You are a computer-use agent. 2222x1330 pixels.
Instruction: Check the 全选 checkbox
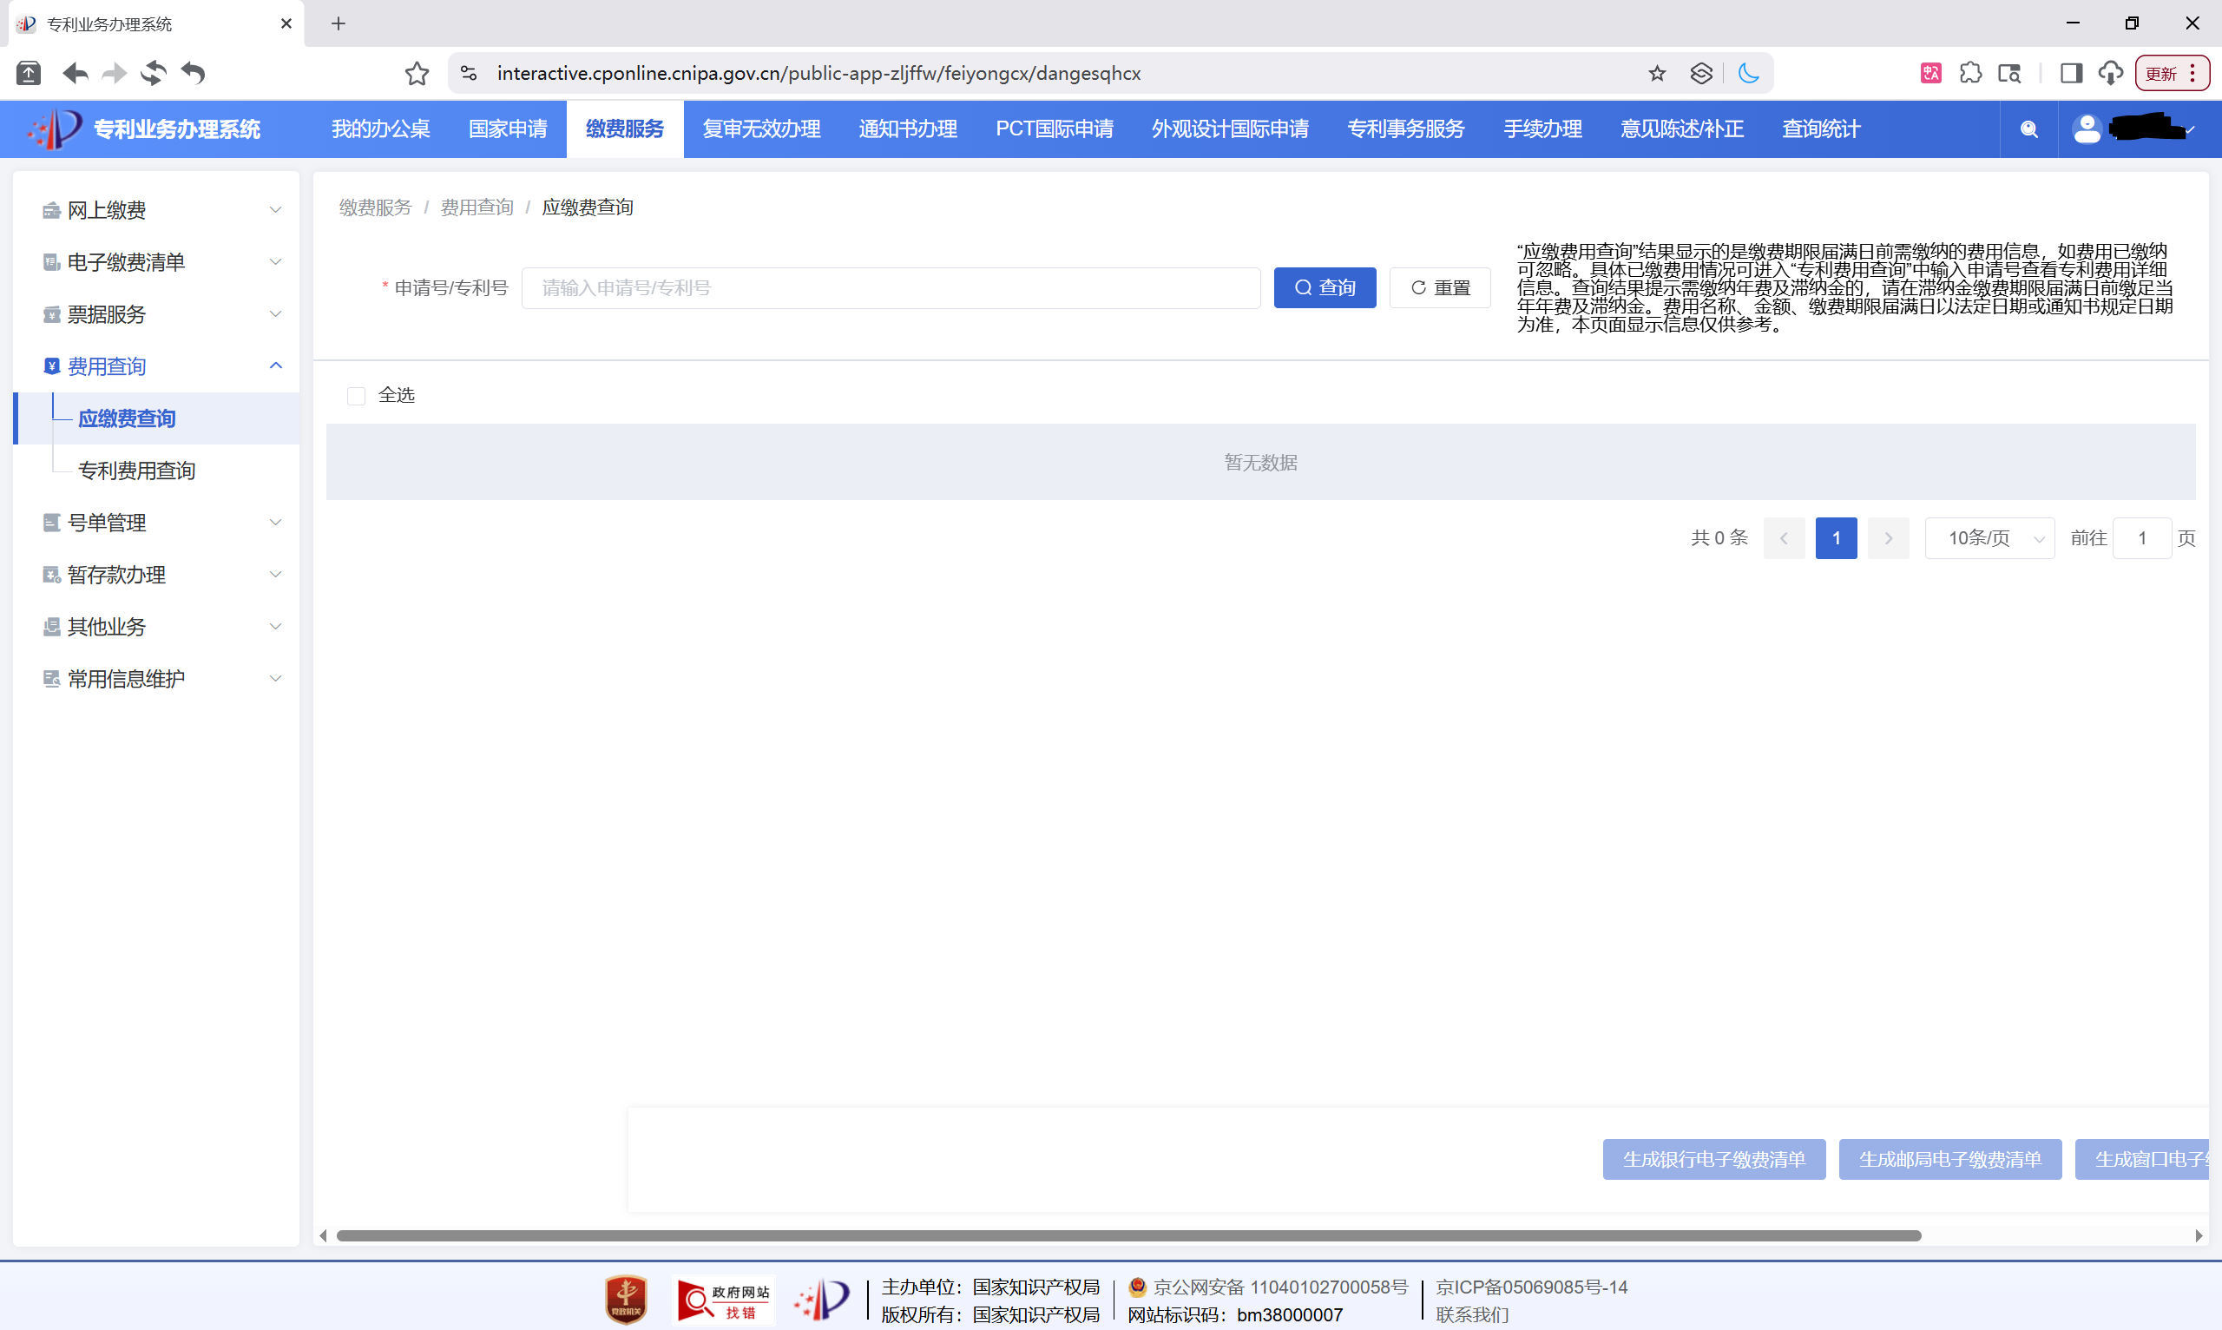pyautogui.click(x=356, y=395)
